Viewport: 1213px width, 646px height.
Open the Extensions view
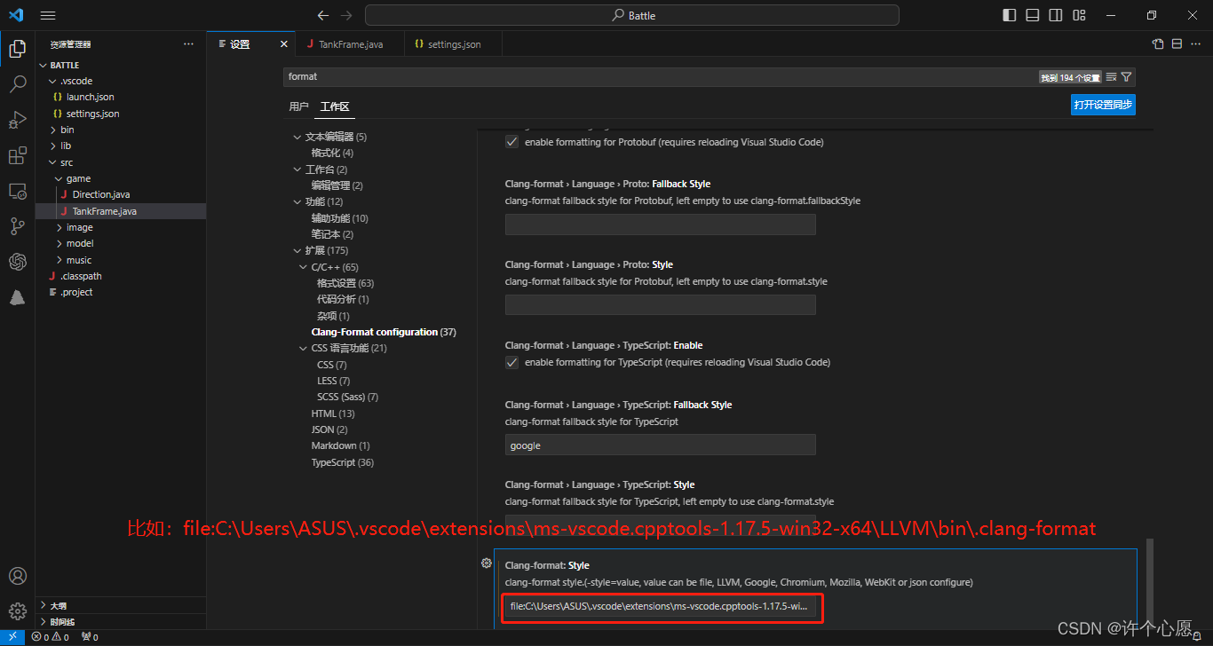(x=18, y=156)
